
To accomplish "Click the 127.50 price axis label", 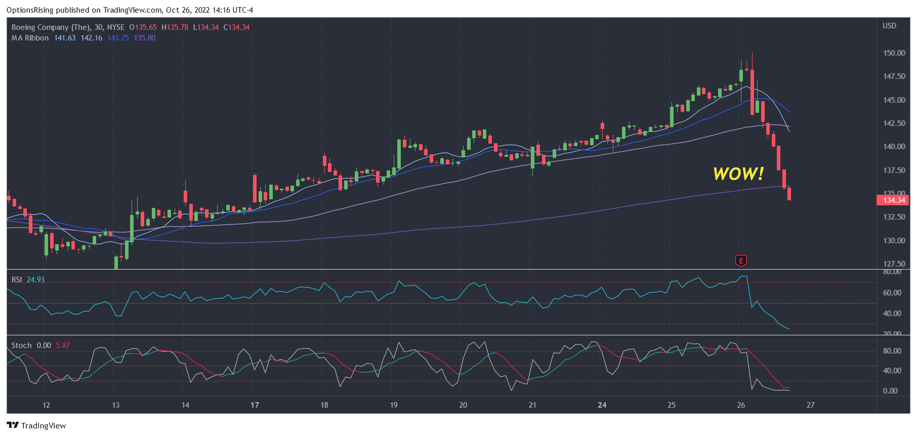I will coord(894,264).
